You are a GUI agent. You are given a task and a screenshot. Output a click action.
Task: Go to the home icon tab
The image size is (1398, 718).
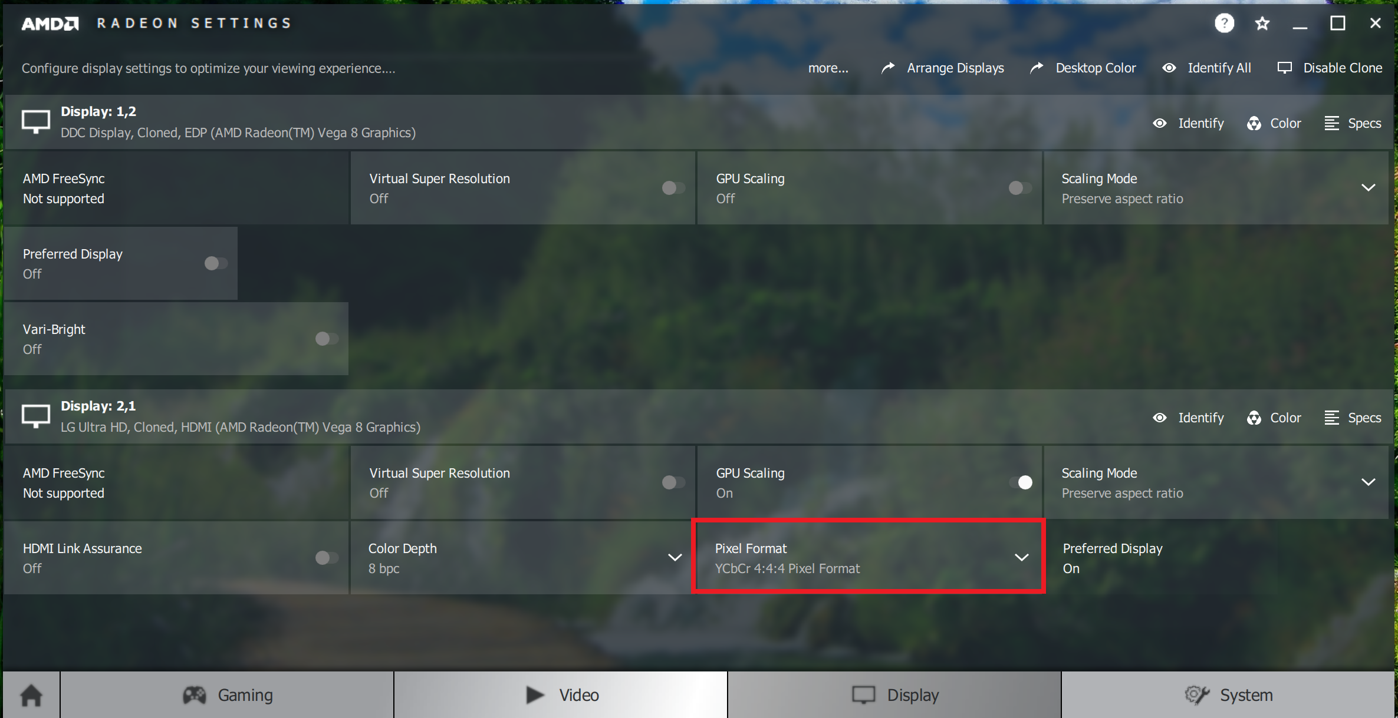click(32, 695)
